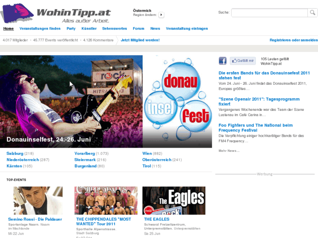Click Jetzt Mitglied werden link
This screenshot has height=238, width=318.
pos(140,40)
